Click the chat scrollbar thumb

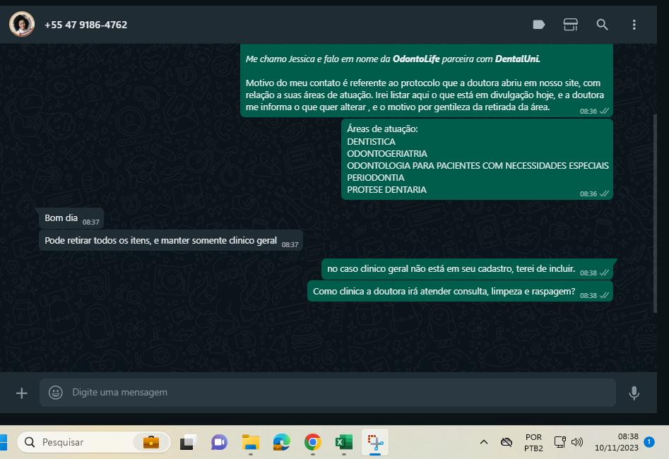pyautogui.click(x=655, y=213)
